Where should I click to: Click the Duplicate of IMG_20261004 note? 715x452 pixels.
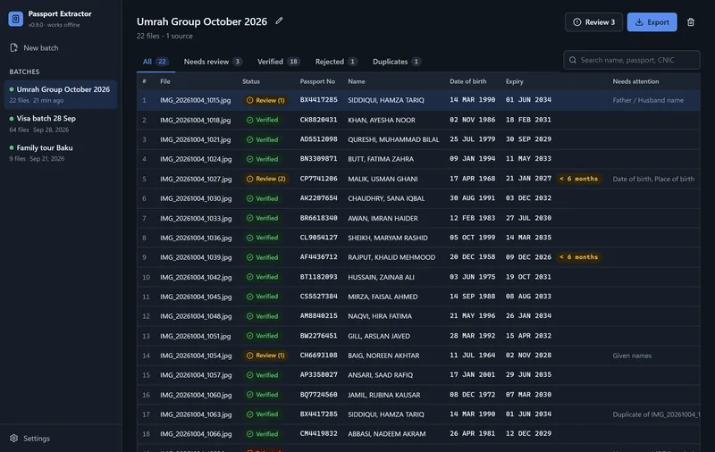pyautogui.click(x=656, y=414)
